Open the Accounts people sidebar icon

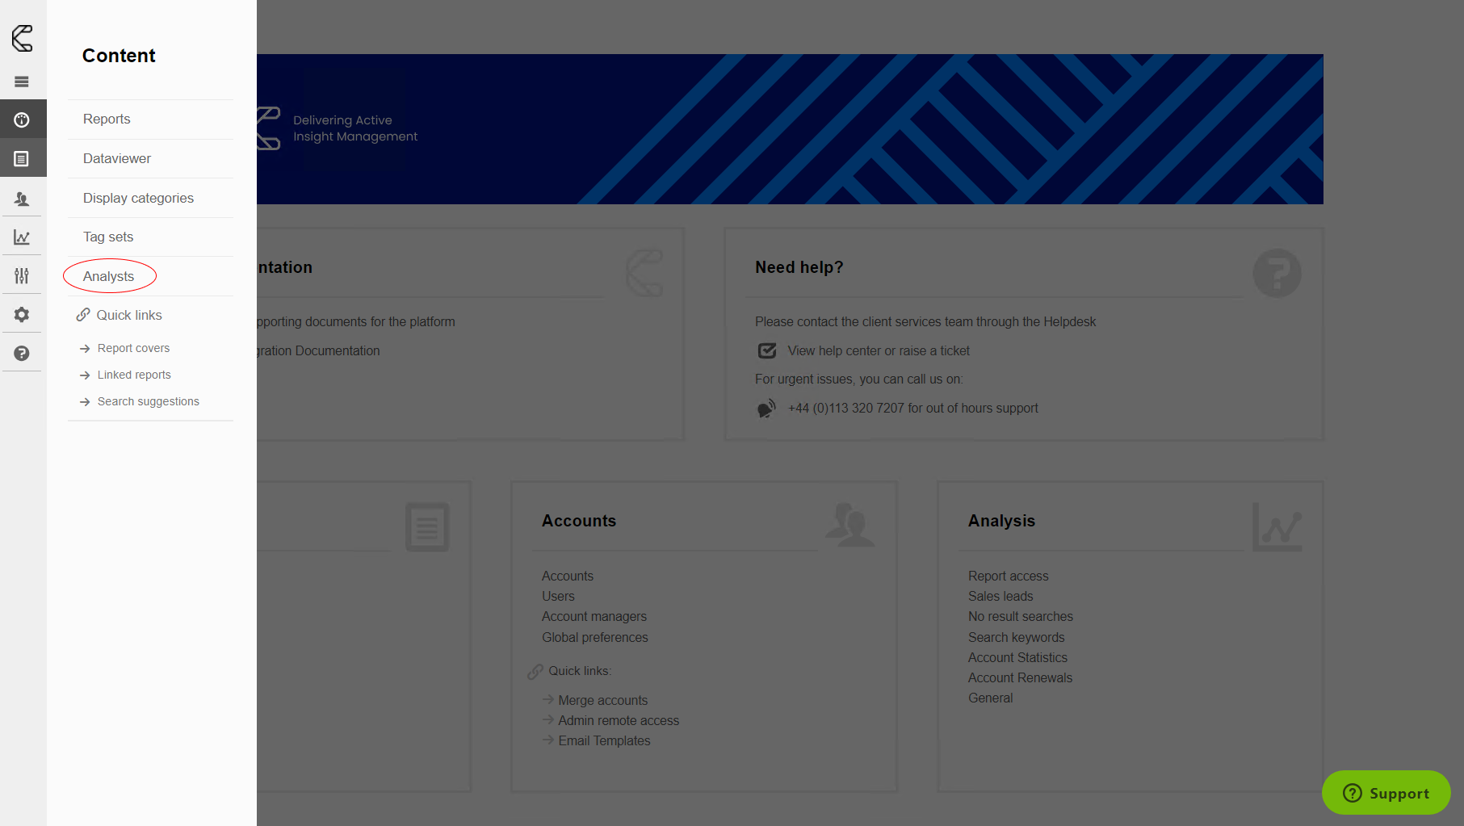tap(22, 199)
